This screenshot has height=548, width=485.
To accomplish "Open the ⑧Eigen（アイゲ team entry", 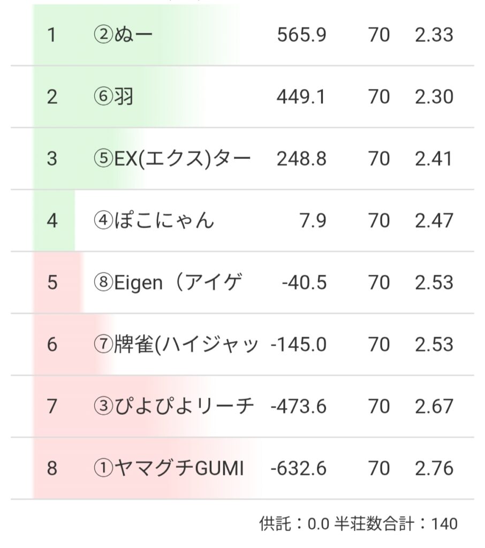I will click(x=168, y=283).
